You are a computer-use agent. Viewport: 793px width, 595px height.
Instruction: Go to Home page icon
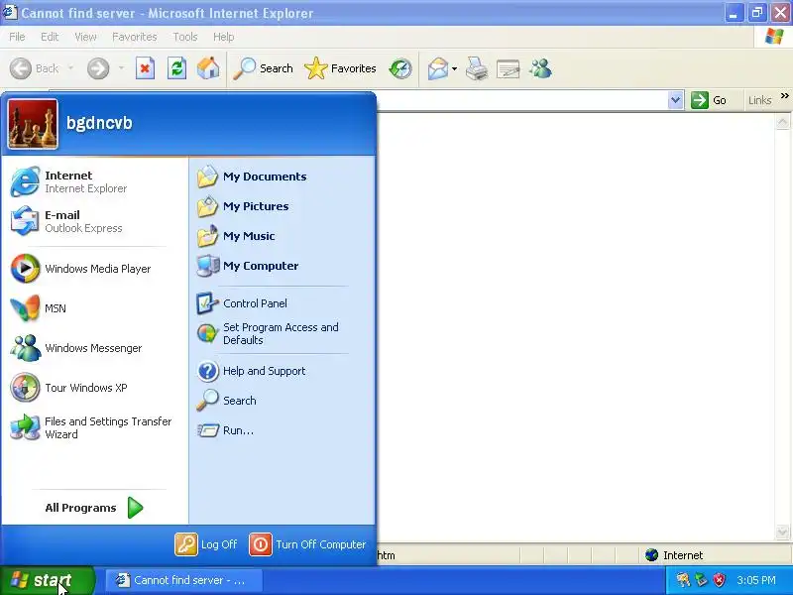coord(208,68)
